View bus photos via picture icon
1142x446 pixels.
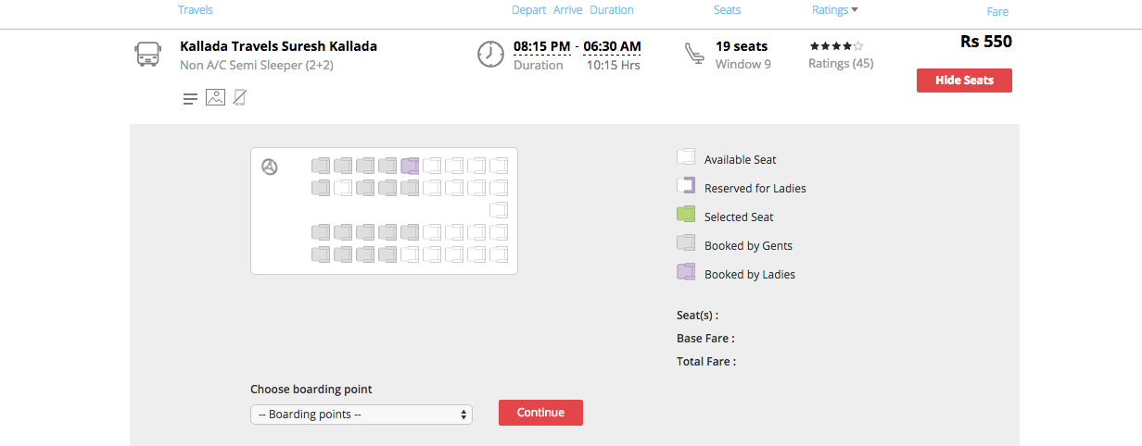215,97
